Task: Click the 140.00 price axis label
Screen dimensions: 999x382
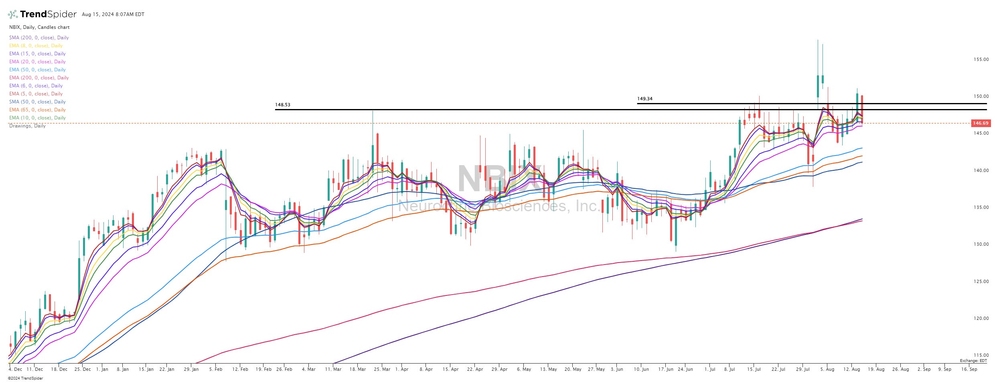Action: pos(981,170)
